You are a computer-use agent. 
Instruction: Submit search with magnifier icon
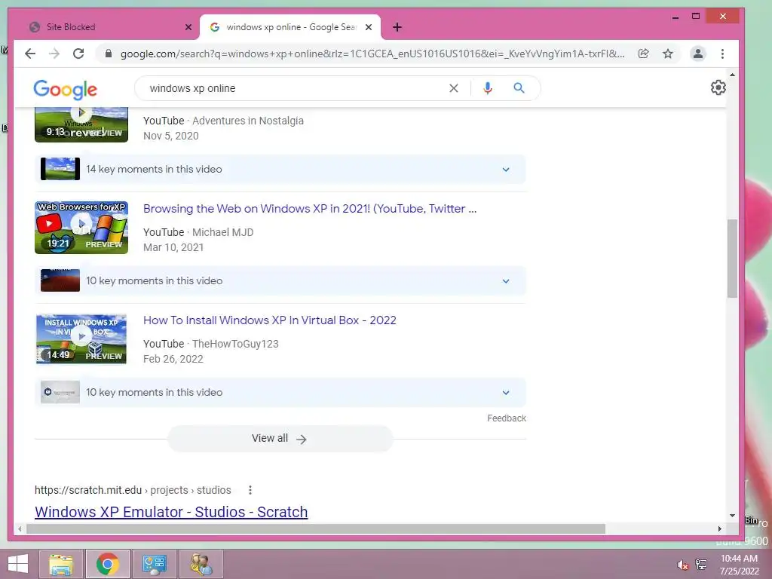pyautogui.click(x=519, y=88)
